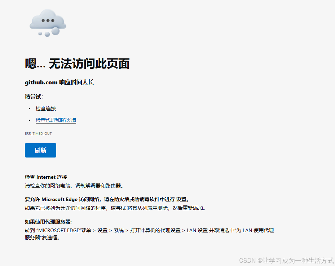Viewport: 335px width, 266px height.
Task: Open the 检查代理和防火墙 link
Action: pyautogui.click(x=56, y=120)
